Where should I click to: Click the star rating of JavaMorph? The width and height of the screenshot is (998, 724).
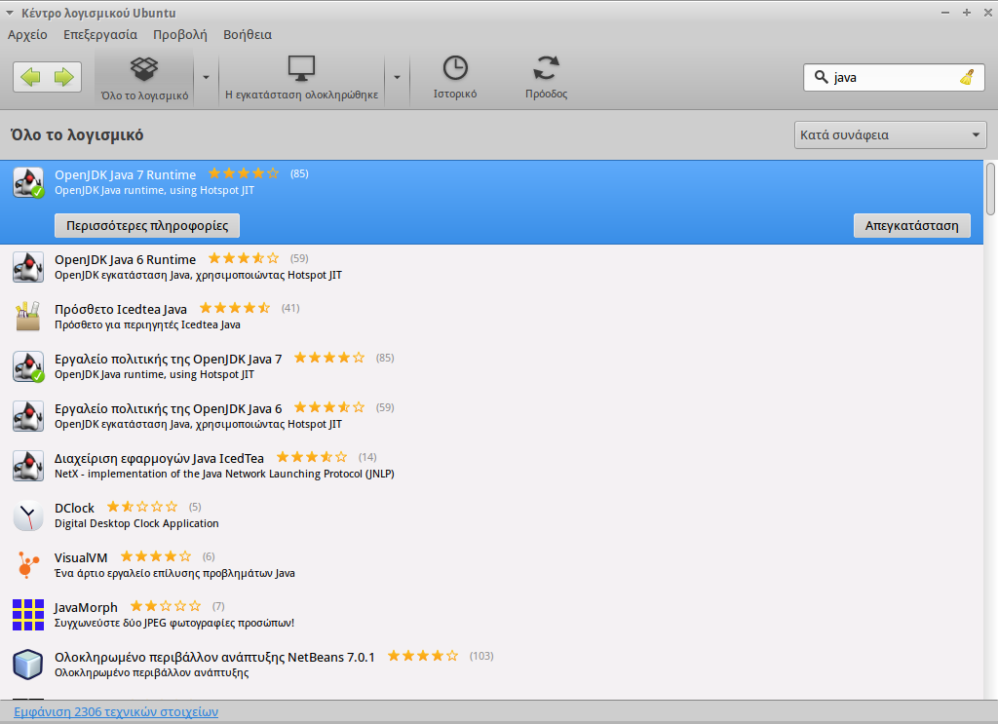click(166, 606)
